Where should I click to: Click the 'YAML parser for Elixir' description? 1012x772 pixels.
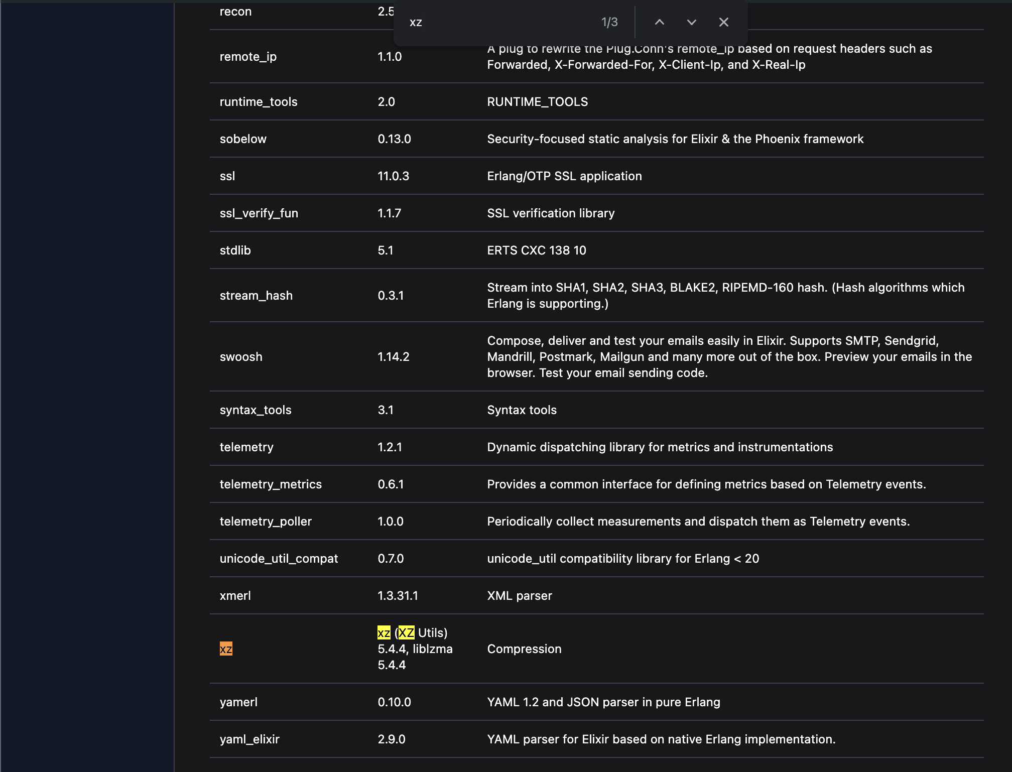coord(661,739)
